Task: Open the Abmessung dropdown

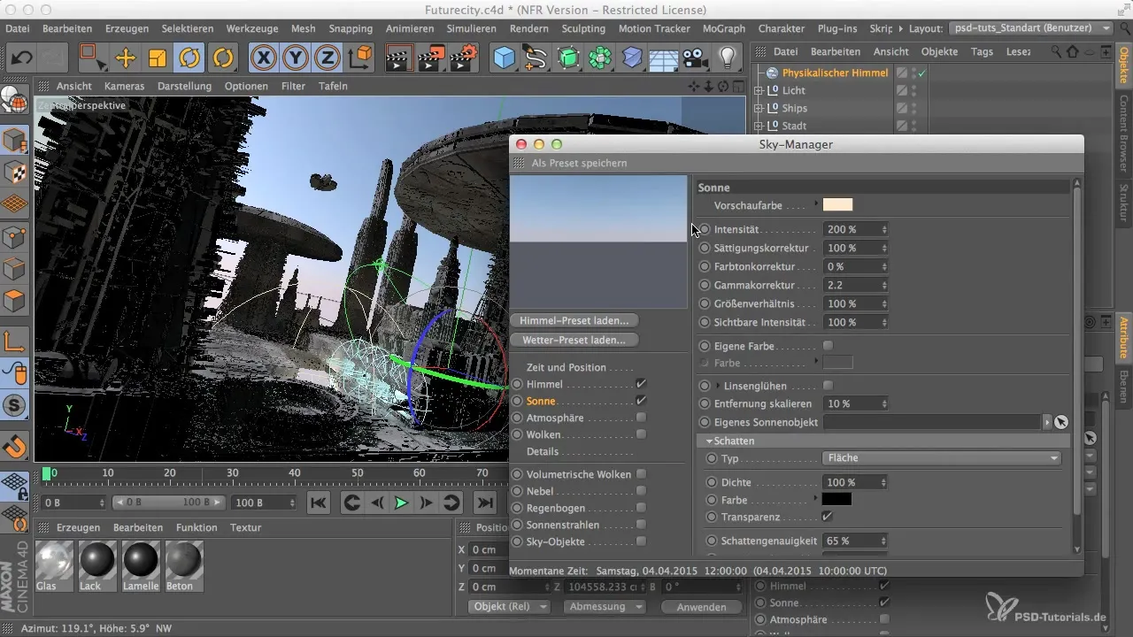Action: click(606, 607)
